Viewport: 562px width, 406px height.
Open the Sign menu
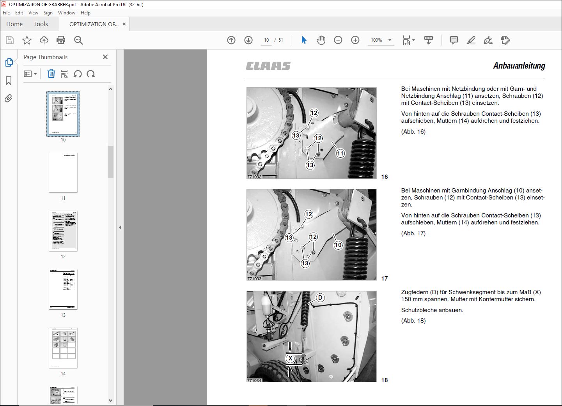pos(48,13)
